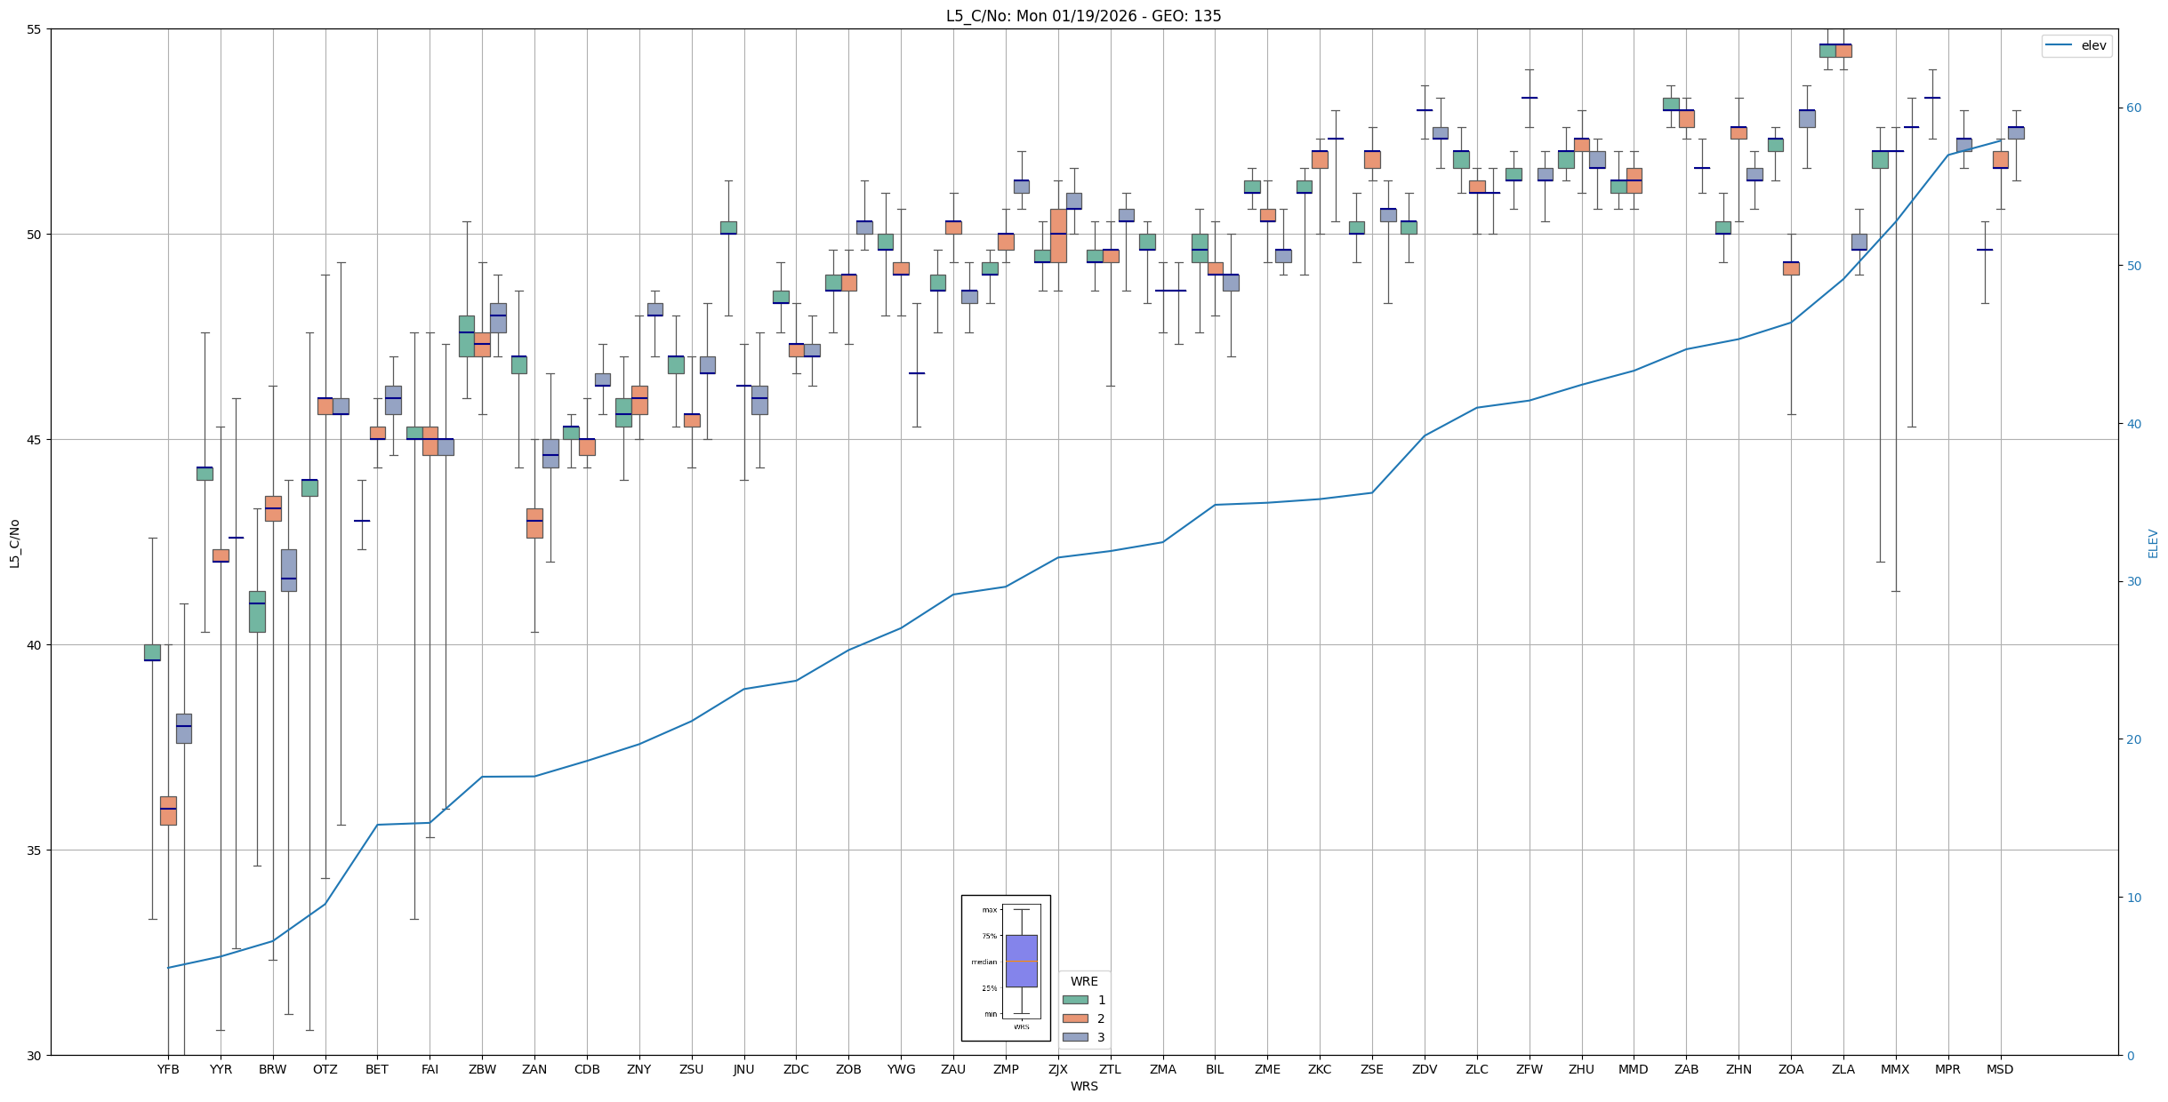Click the ZDV station tick label

coord(1425,1069)
